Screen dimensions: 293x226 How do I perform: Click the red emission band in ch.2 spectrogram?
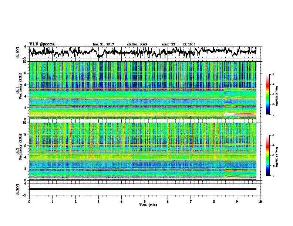(x=240, y=170)
